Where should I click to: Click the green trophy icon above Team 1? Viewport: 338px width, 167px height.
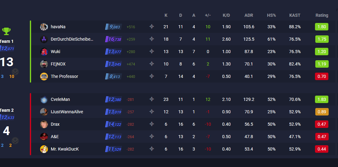6,31
